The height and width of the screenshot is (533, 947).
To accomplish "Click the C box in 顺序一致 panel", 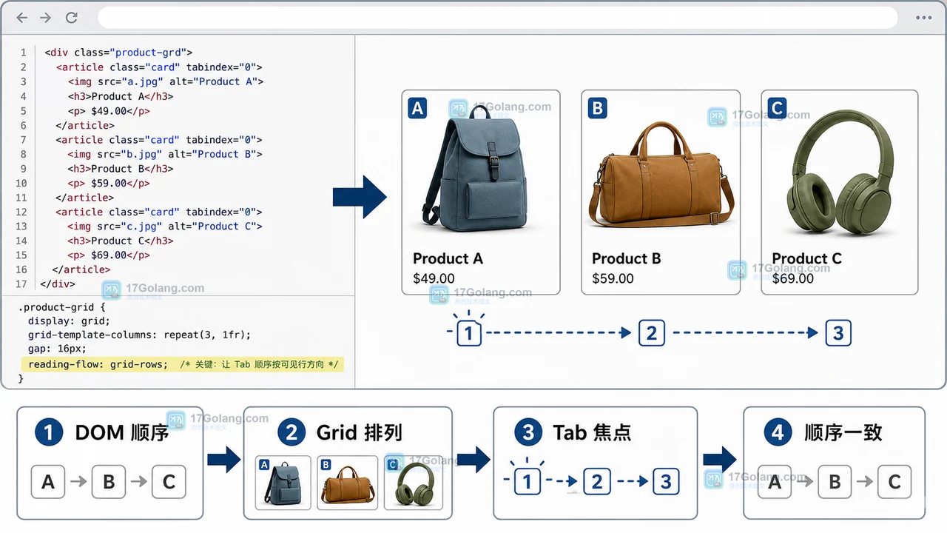I will click(x=894, y=483).
